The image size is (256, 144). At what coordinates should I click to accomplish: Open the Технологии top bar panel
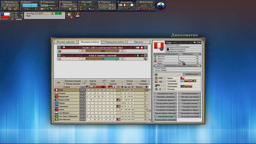point(49,6)
